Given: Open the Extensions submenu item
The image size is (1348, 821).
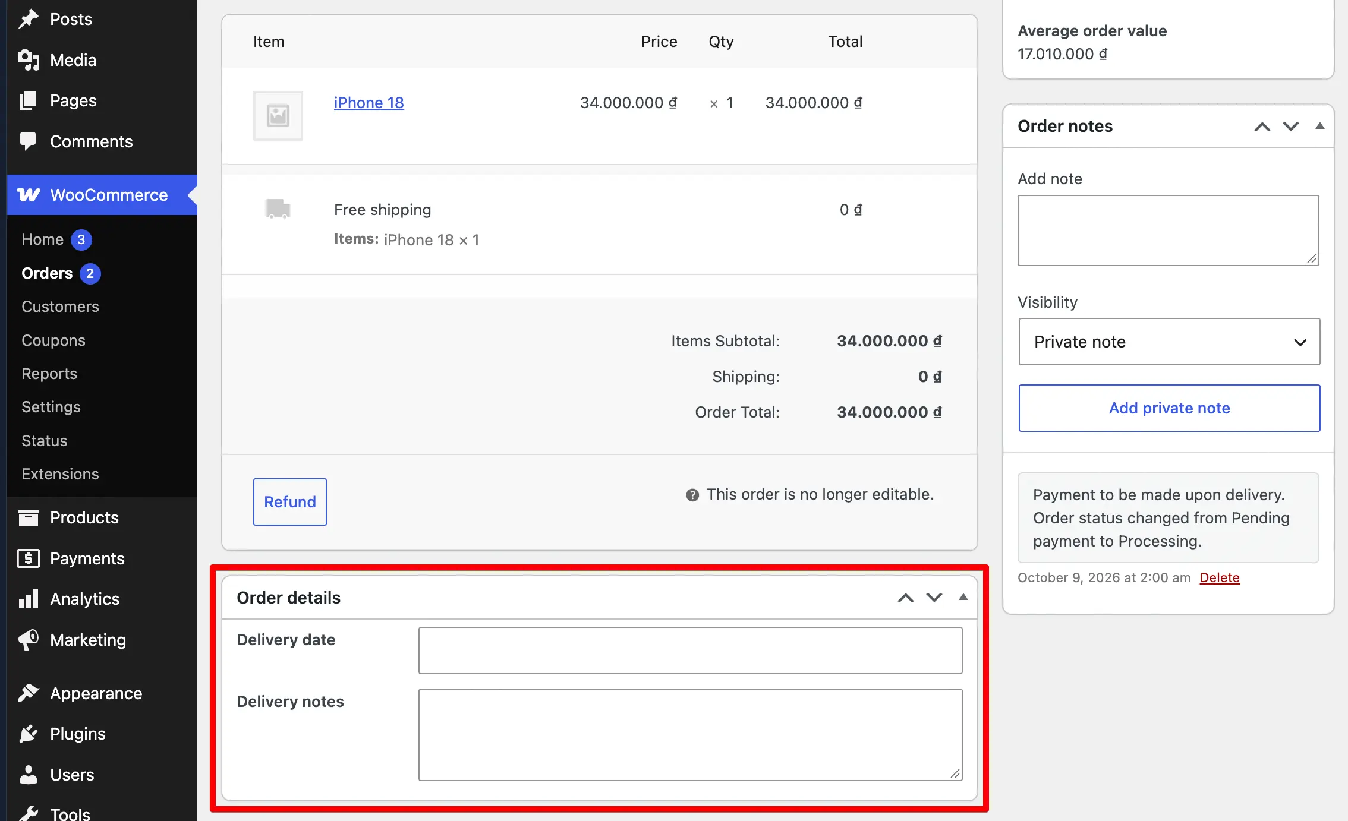Looking at the screenshot, I should click(x=60, y=474).
